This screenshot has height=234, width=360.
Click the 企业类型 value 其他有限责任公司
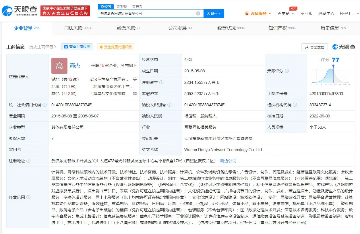(67, 127)
